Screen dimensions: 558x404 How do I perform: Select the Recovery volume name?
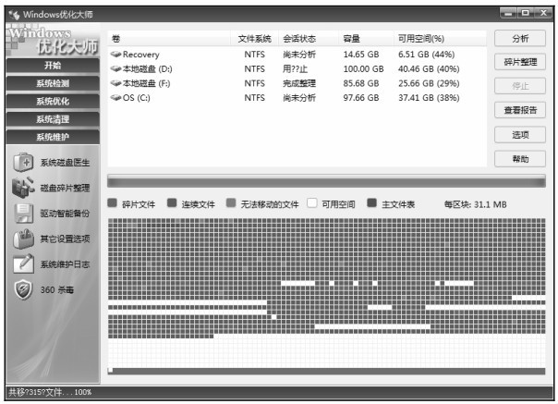point(141,55)
